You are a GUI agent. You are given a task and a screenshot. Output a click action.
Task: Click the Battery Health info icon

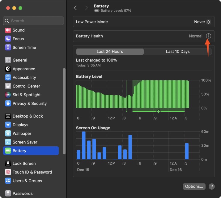209,36
